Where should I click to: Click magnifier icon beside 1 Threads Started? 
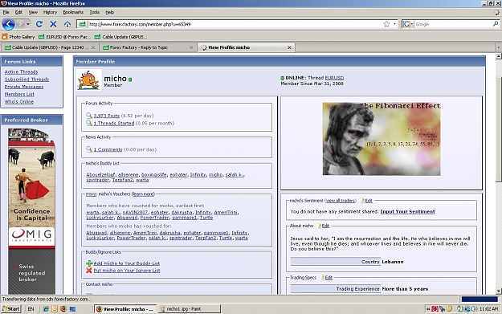89,123
